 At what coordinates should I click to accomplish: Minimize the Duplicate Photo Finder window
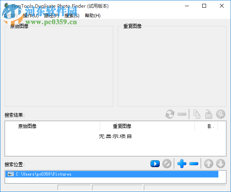[x=187, y=6]
